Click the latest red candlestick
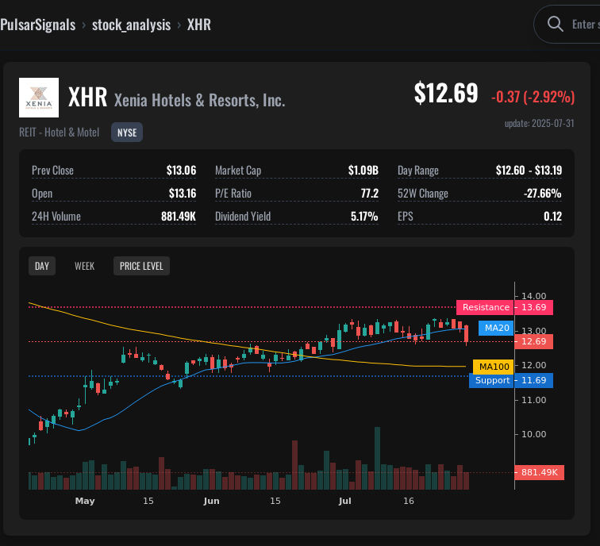The image size is (600, 546). coord(466,334)
